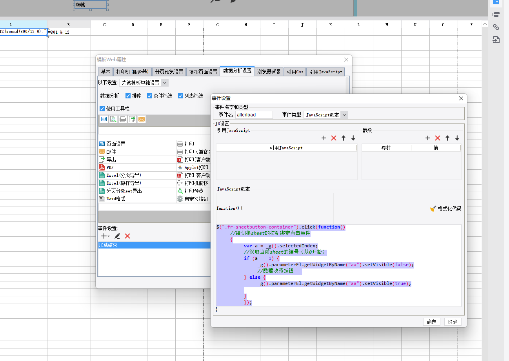
Task: Click envelope email icon in toolbar strip
Action: (x=142, y=119)
